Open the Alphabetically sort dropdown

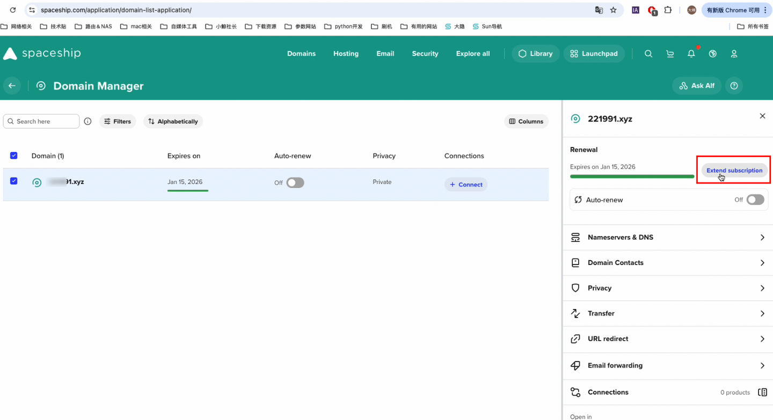click(173, 121)
